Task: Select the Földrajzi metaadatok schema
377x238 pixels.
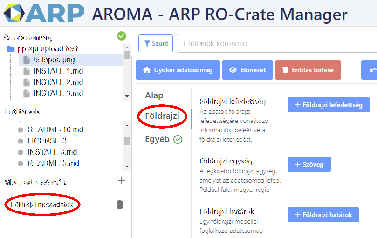Action: point(42,204)
